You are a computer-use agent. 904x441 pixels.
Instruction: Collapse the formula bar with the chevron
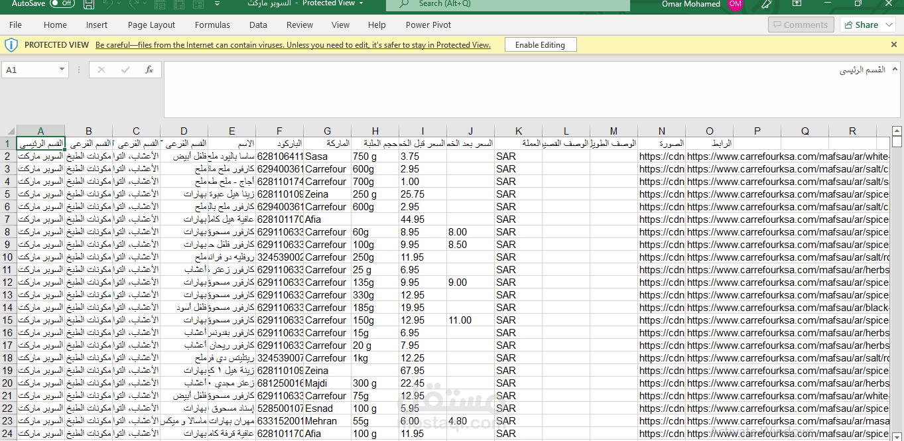[894, 69]
